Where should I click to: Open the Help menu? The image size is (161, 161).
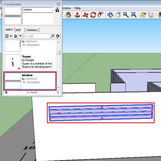click(x=78, y=8)
